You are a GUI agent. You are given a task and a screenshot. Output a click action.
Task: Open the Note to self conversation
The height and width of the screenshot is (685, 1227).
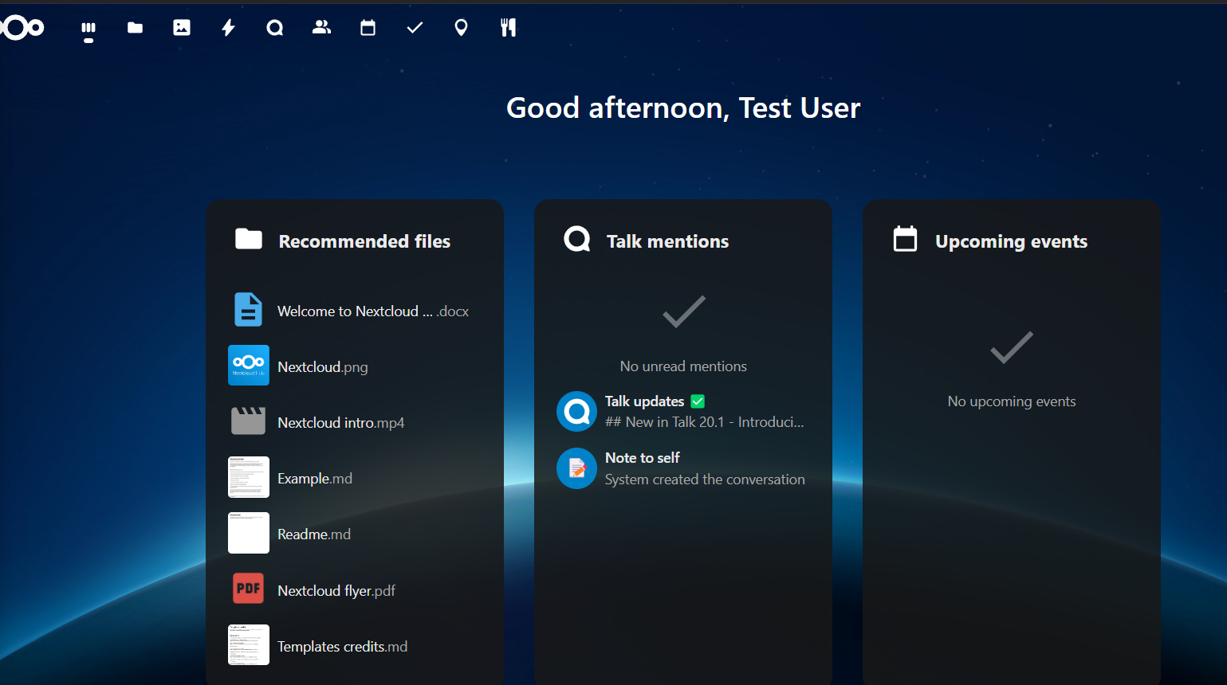coord(683,468)
